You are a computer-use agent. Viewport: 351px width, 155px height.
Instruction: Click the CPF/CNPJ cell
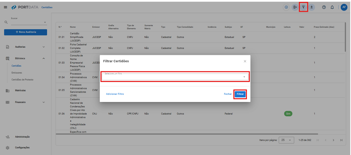coord(133,114)
